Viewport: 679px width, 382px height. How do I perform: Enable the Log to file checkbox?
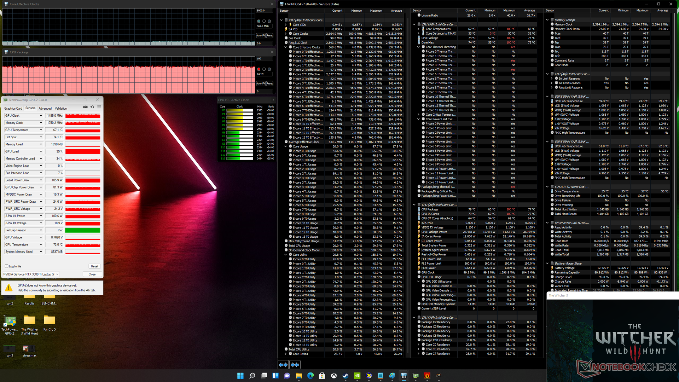coord(7,266)
